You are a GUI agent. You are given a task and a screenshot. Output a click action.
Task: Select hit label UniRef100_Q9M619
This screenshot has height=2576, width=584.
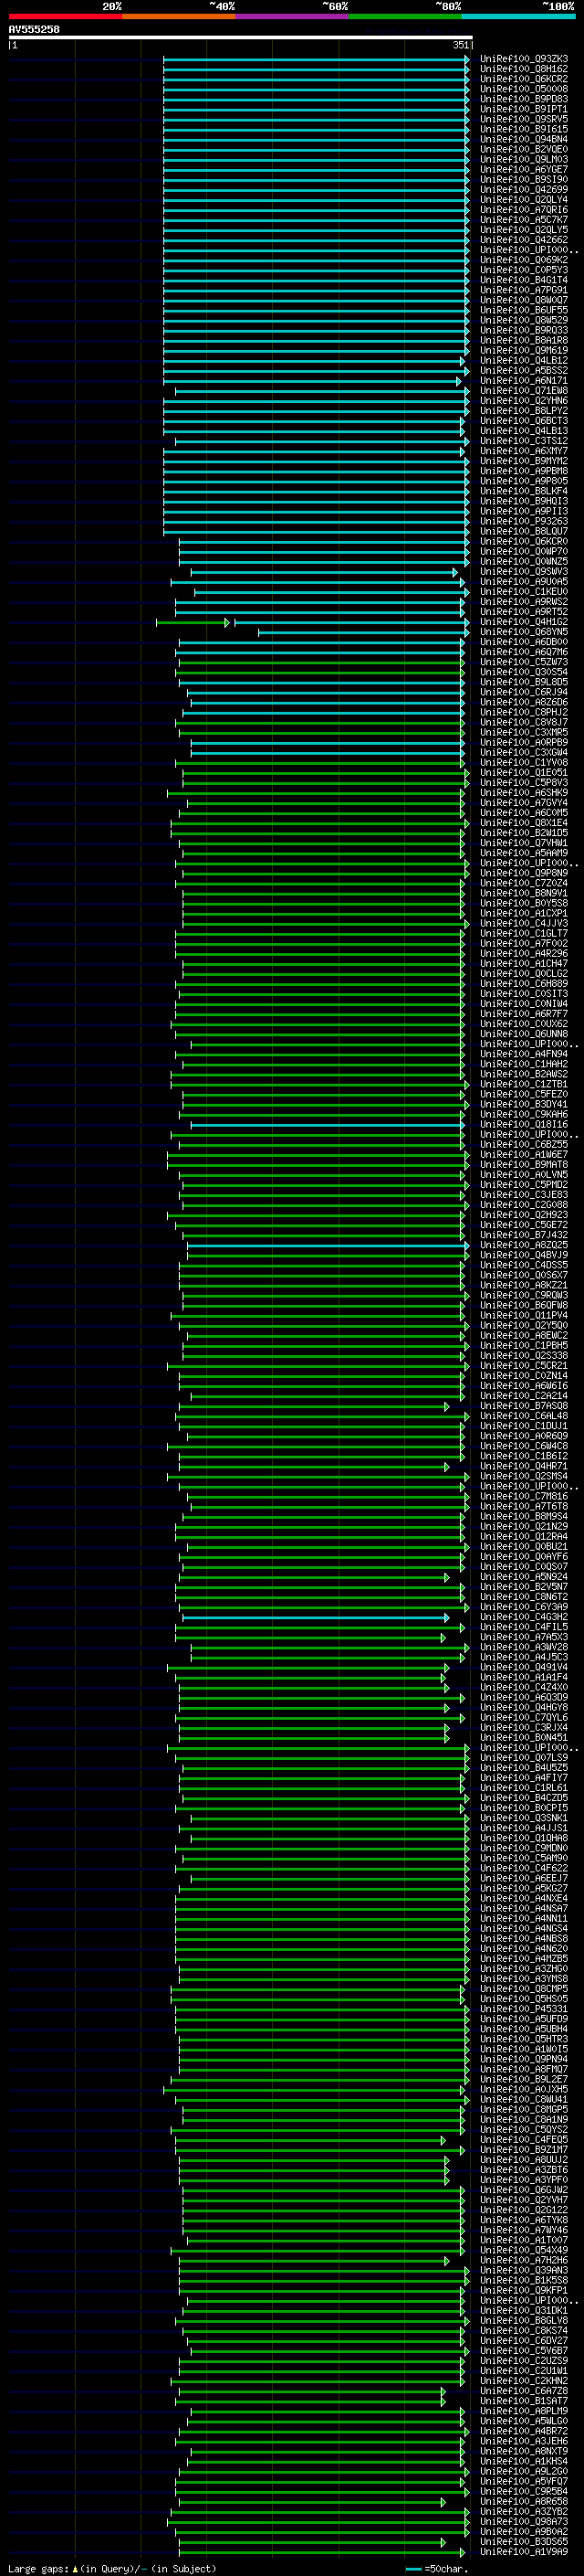tap(524, 350)
